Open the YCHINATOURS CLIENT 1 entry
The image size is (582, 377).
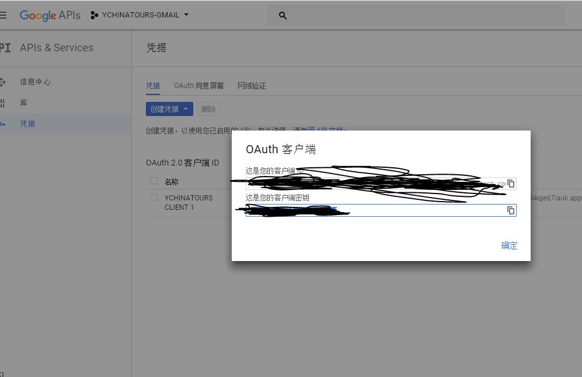189,203
